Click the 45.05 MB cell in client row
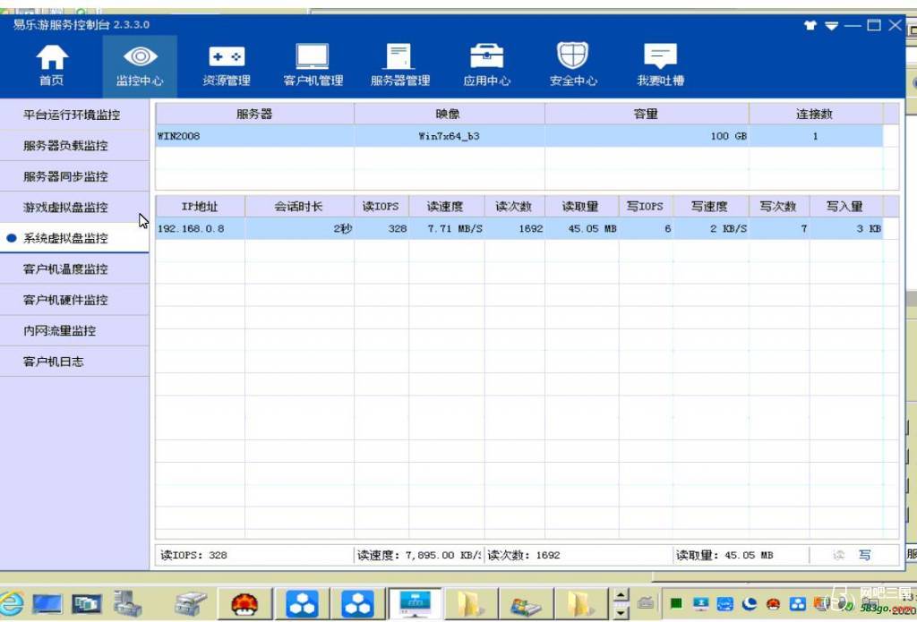Screen dimensions: 917x622 pos(581,228)
